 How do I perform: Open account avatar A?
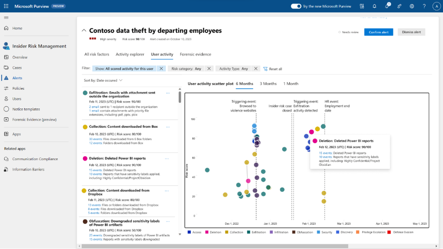436,6
